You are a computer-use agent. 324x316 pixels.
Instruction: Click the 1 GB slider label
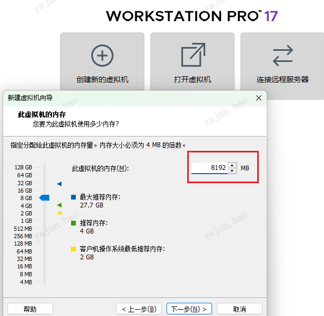(x=27, y=221)
